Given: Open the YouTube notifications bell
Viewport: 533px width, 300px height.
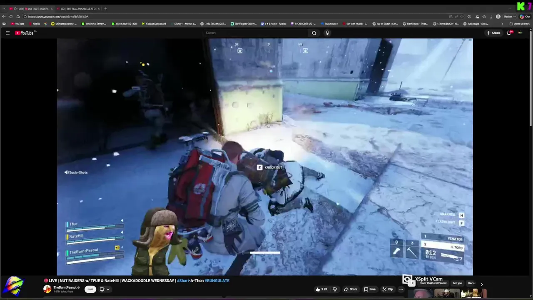Looking at the screenshot, I should (509, 33).
